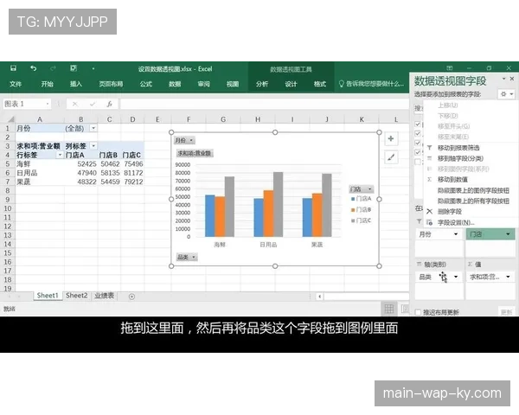
Task: Click the delete field X icon in menu
Action: (429, 212)
